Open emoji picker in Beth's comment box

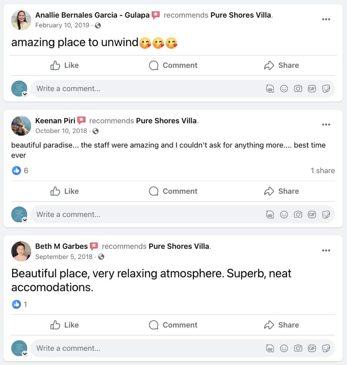[284, 348]
